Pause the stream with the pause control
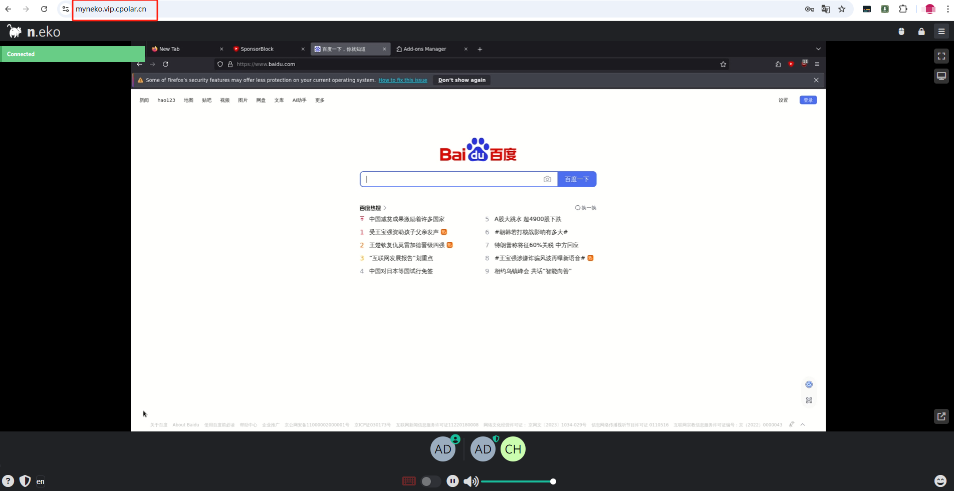Viewport: 954px width, 491px height. coord(452,481)
